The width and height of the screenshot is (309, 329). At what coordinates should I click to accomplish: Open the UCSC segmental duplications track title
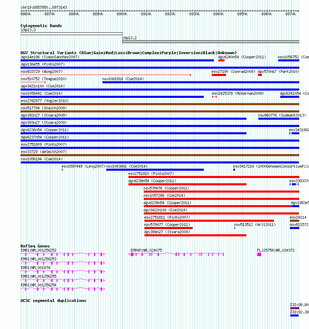(x=53, y=301)
